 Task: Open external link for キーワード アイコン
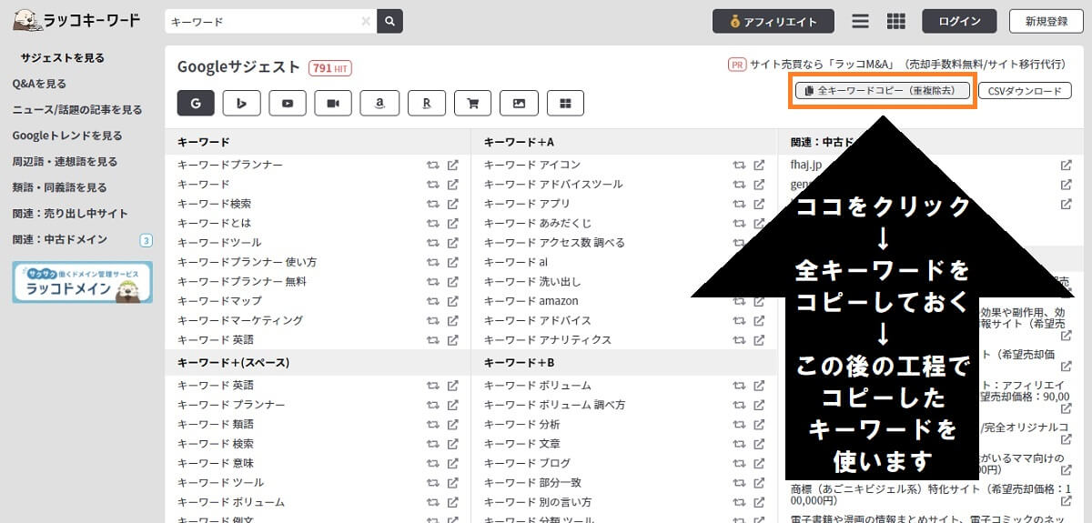pyautogui.click(x=759, y=165)
